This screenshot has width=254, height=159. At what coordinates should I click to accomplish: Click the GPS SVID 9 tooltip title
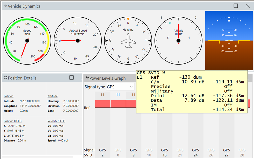coord(151,73)
